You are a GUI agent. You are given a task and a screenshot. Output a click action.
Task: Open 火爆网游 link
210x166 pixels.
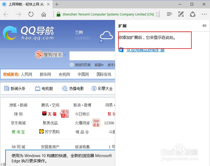82,123
